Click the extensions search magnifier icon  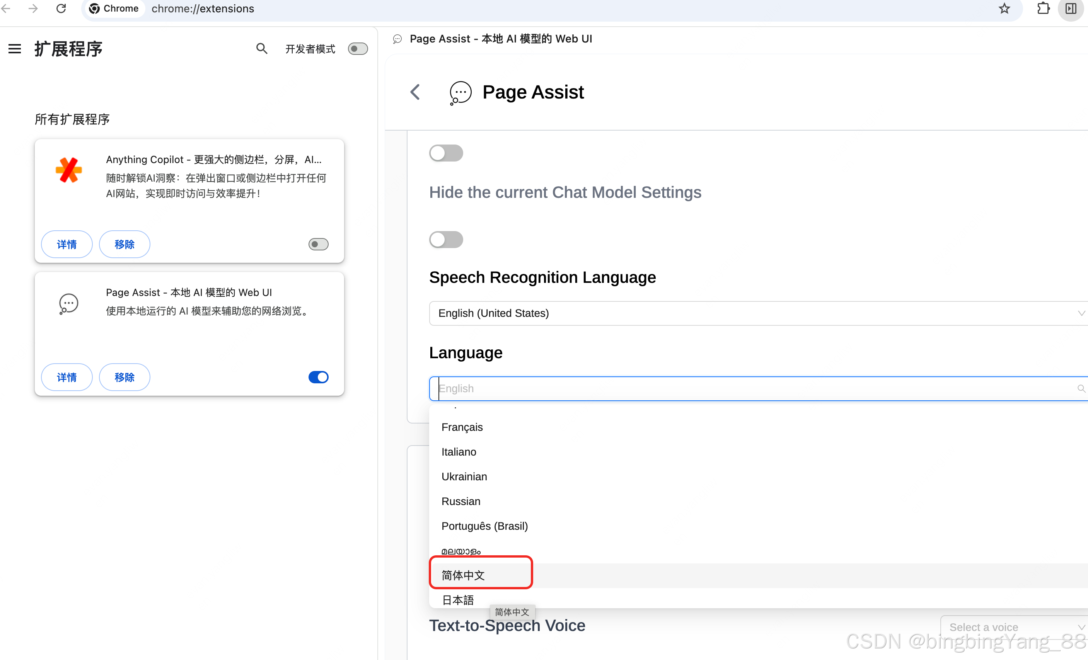tap(261, 49)
